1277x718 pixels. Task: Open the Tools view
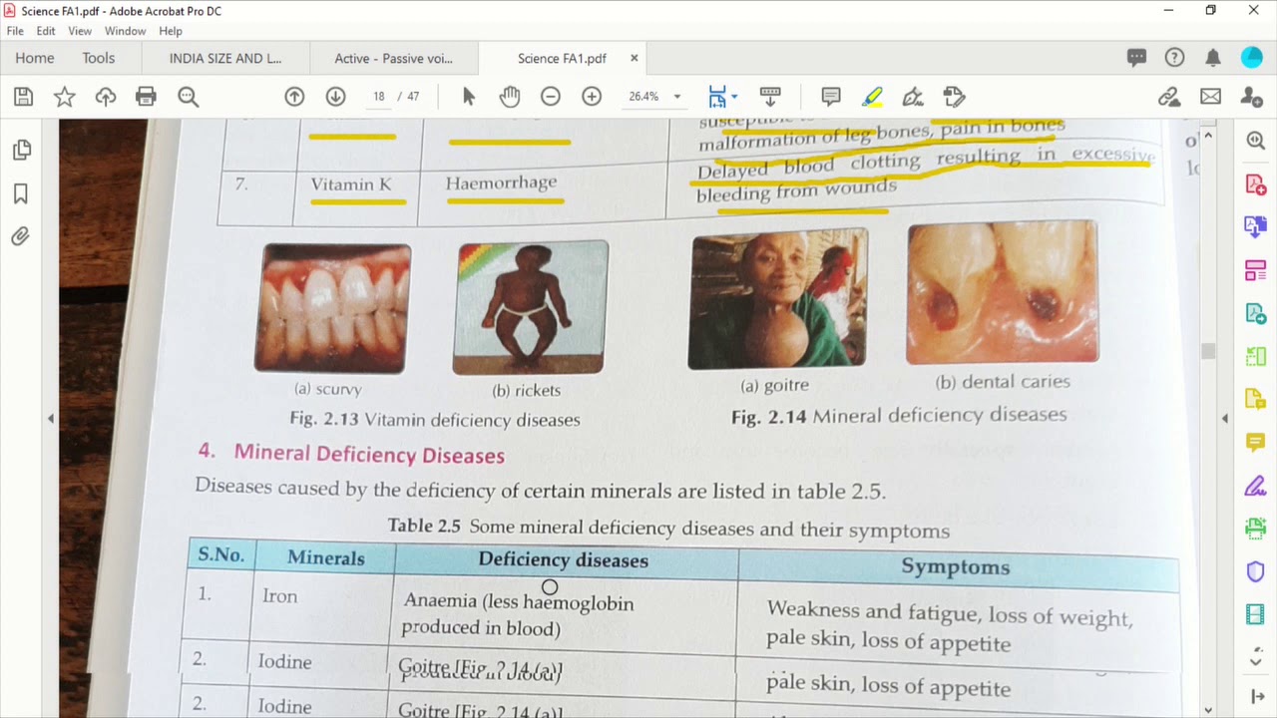pyautogui.click(x=98, y=59)
